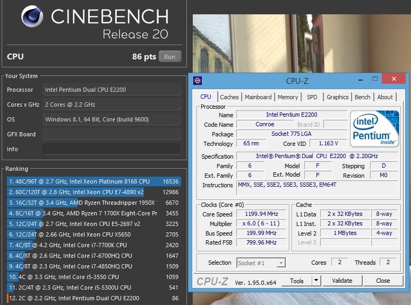
Task: Select ranking entry Xeon E5-2697 v2
Action: click(x=94, y=224)
